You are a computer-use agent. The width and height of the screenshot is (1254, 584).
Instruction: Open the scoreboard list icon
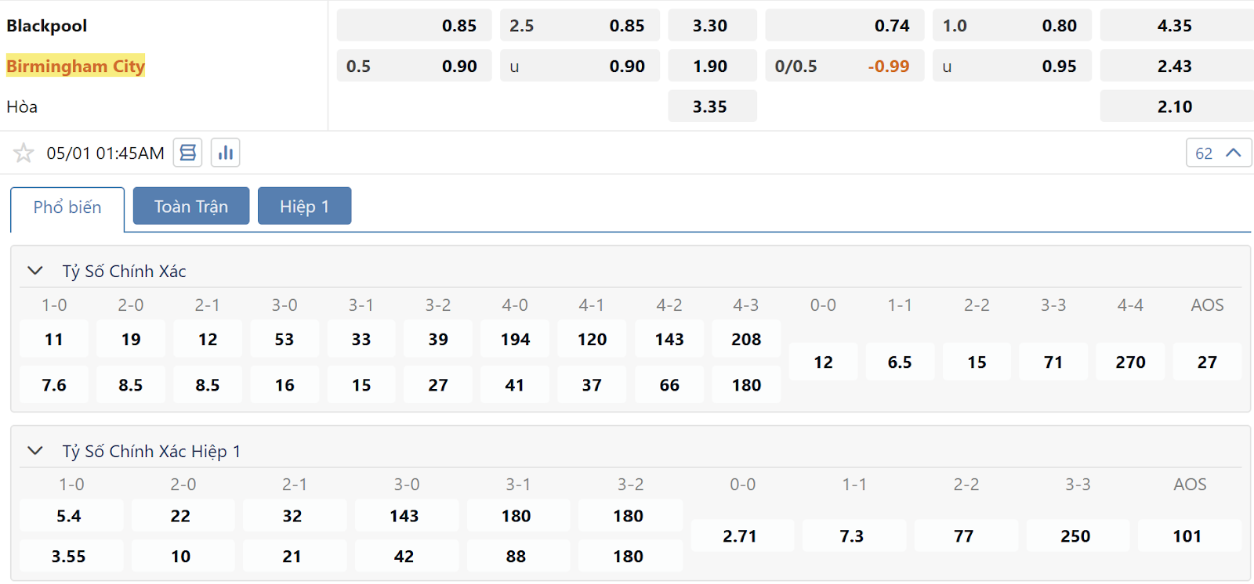tap(187, 153)
